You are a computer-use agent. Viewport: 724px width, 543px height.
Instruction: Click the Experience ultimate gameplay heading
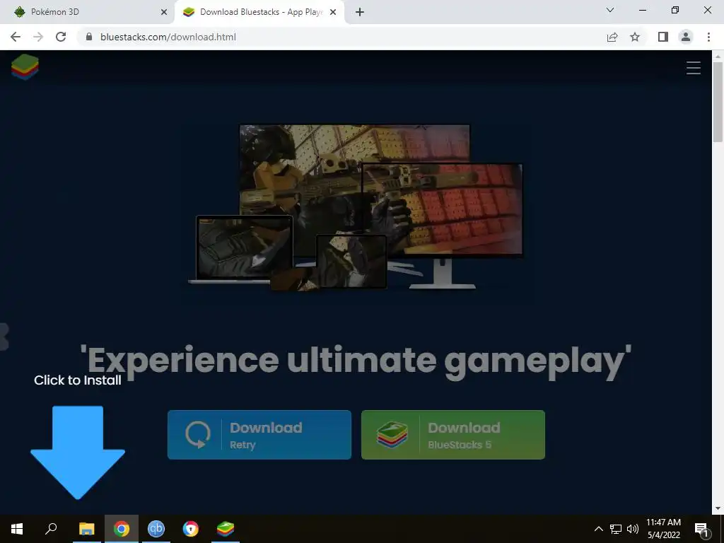356,361
